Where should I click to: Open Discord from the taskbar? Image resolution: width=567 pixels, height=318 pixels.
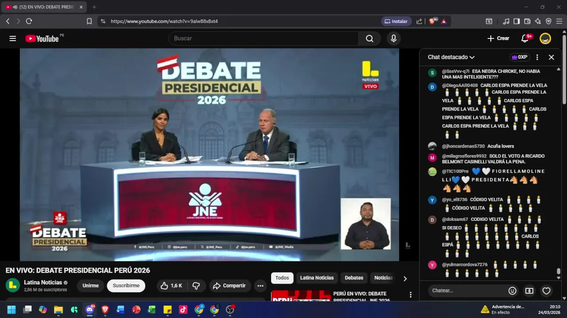(x=89, y=310)
